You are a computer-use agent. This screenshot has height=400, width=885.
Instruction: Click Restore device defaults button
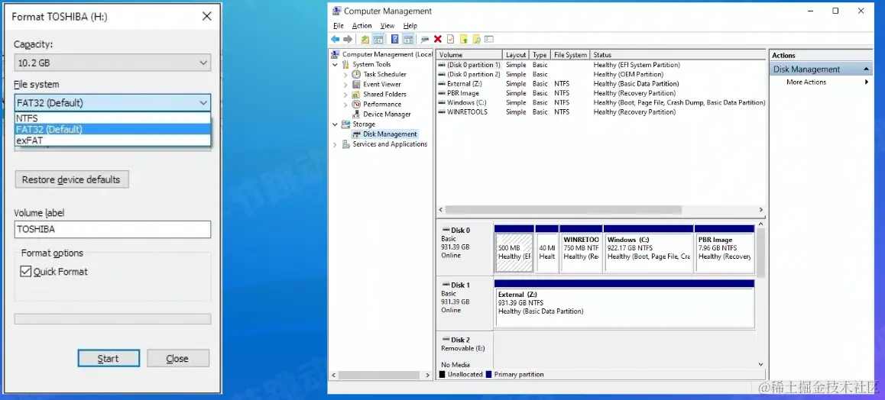72,179
